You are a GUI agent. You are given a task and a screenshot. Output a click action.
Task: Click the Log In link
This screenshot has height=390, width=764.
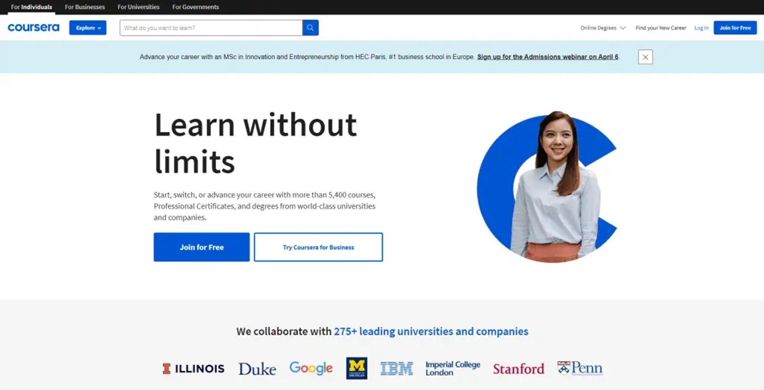701,28
